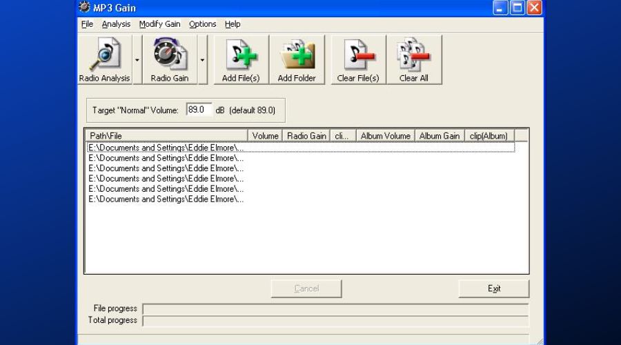Click the Clear File(s) icon
Viewport: 621px width, 345px height.
[357, 55]
